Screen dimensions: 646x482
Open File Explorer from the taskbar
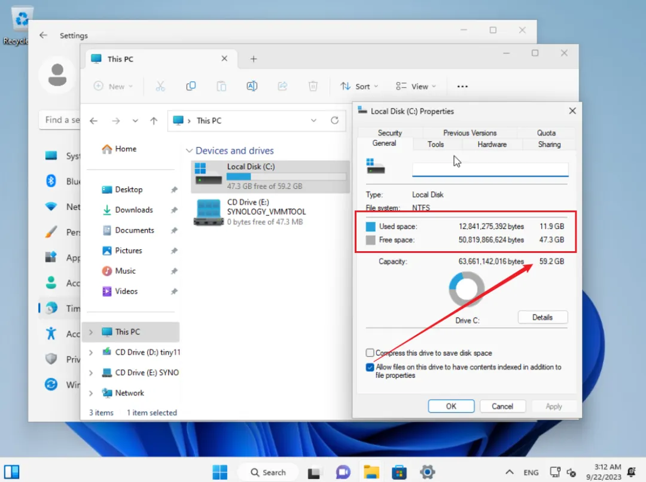coord(371,472)
